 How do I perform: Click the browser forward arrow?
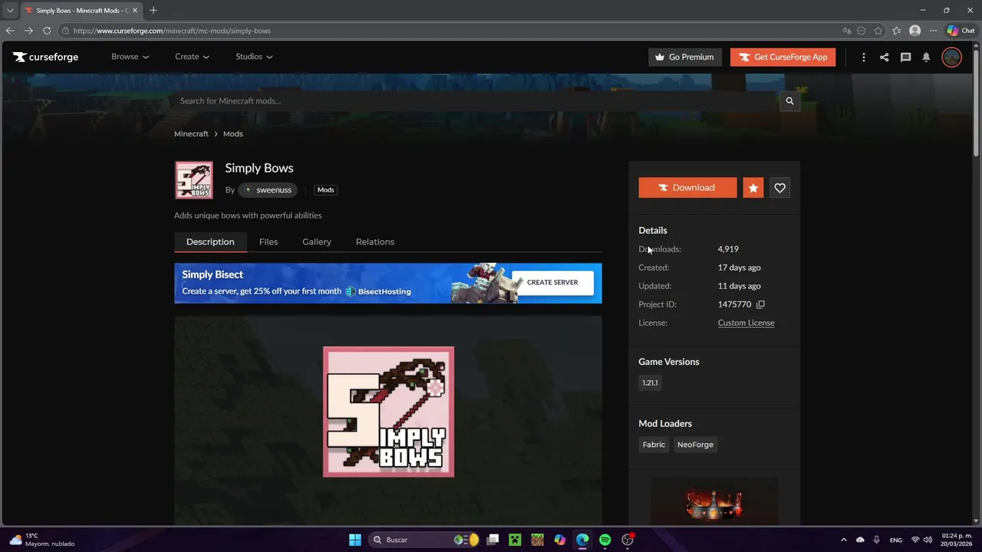coord(28,31)
